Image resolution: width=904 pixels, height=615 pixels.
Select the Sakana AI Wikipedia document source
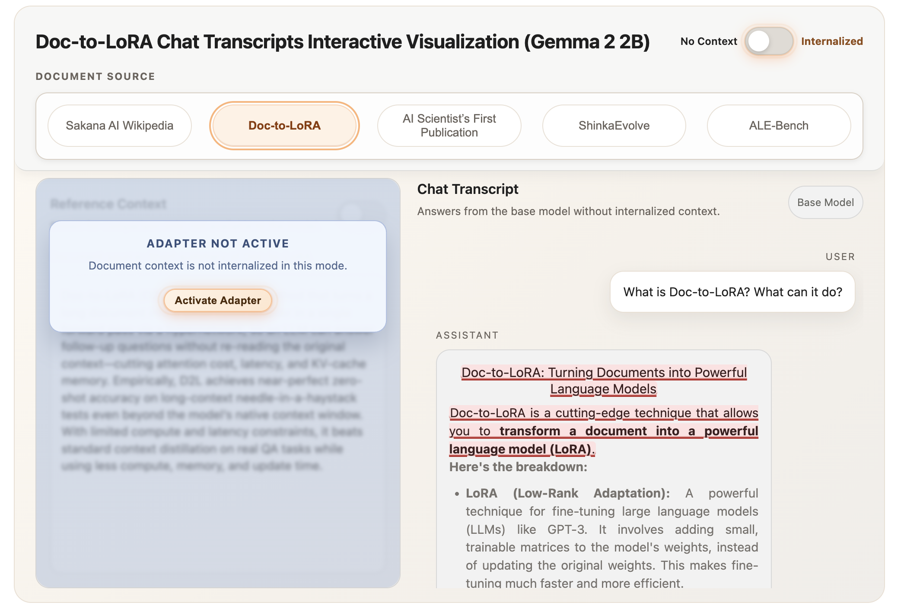(120, 125)
